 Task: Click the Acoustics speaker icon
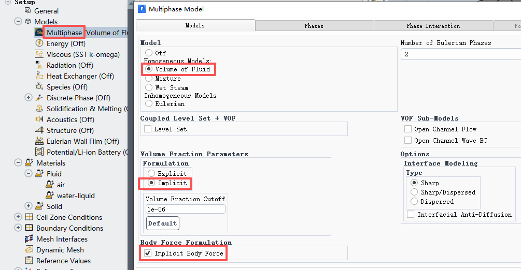click(x=39, y=119)
